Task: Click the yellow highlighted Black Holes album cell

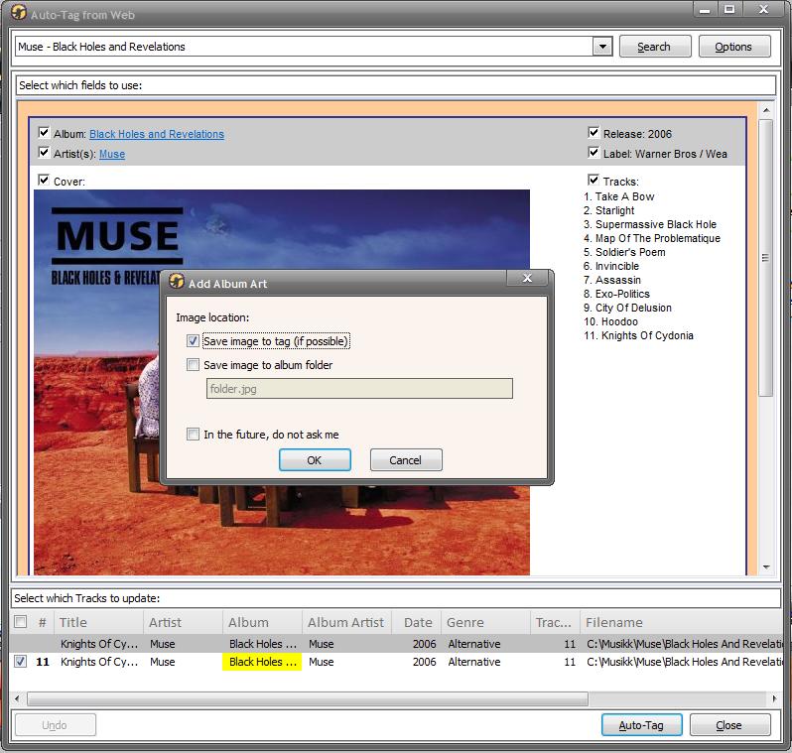Action: pos(262,662)
